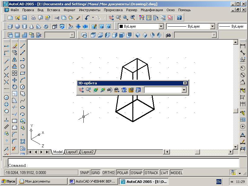This screenshot has height=186, width=248.
Task: Select the Line draw tool
Action: 23,46
